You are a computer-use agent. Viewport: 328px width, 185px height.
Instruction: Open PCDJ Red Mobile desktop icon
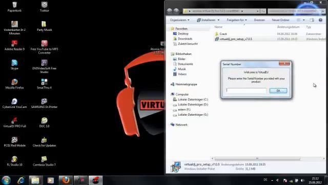(x=14, y=142)
